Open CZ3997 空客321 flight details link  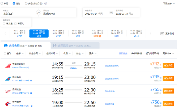click(20, 81)
